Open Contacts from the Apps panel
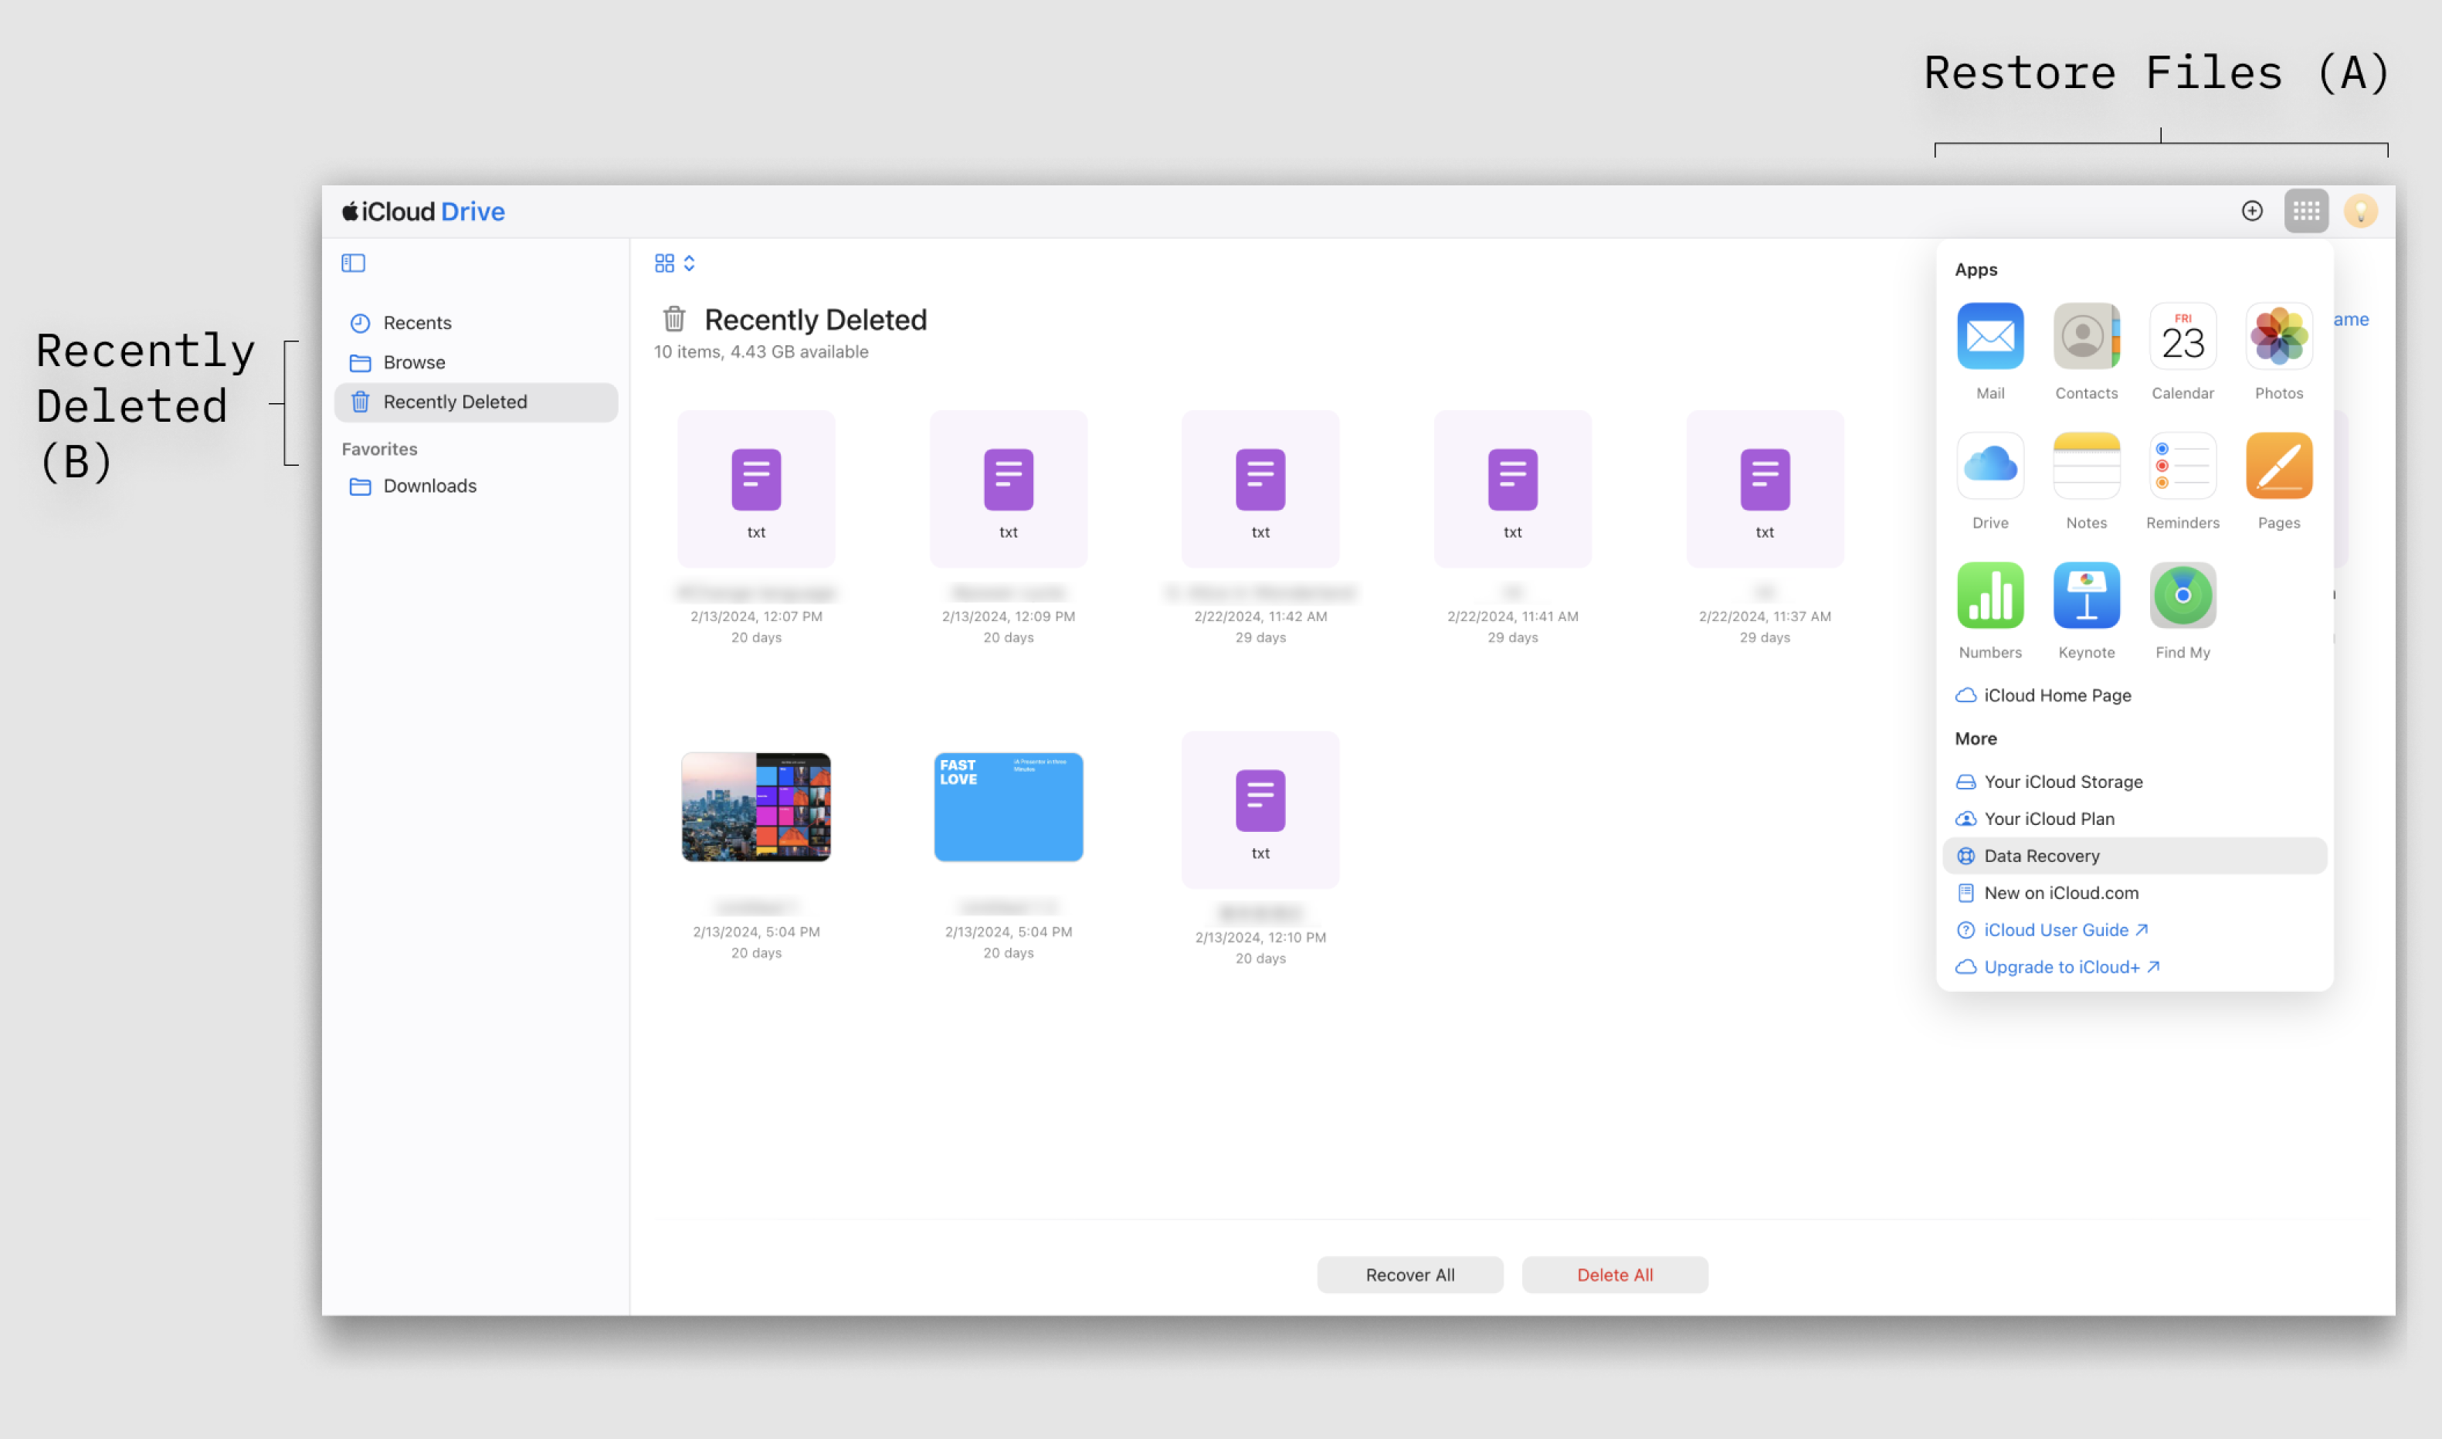 (x=2086, y=337)
